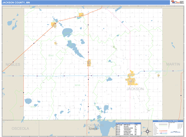Click the NOBLES county label
The image size is (186, 137).
(x=13, y=64)
